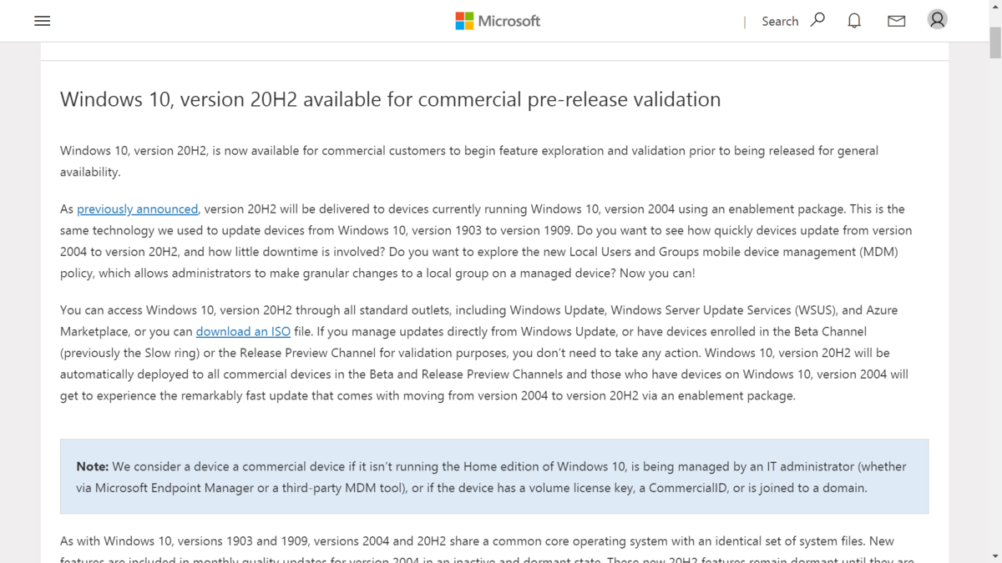Click the text "Marketplace" before the ISO link
1002x563 pixels.
[95, 331]
